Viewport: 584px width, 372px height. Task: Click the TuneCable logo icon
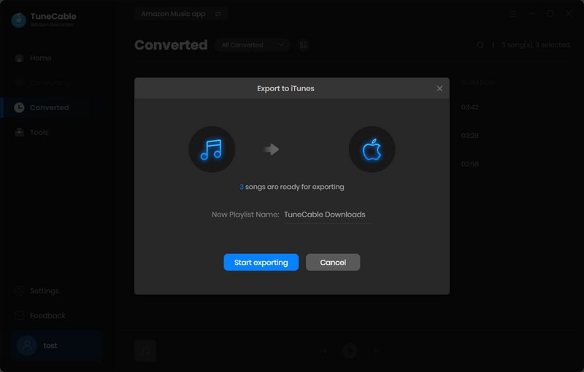[x=19, y=20]
